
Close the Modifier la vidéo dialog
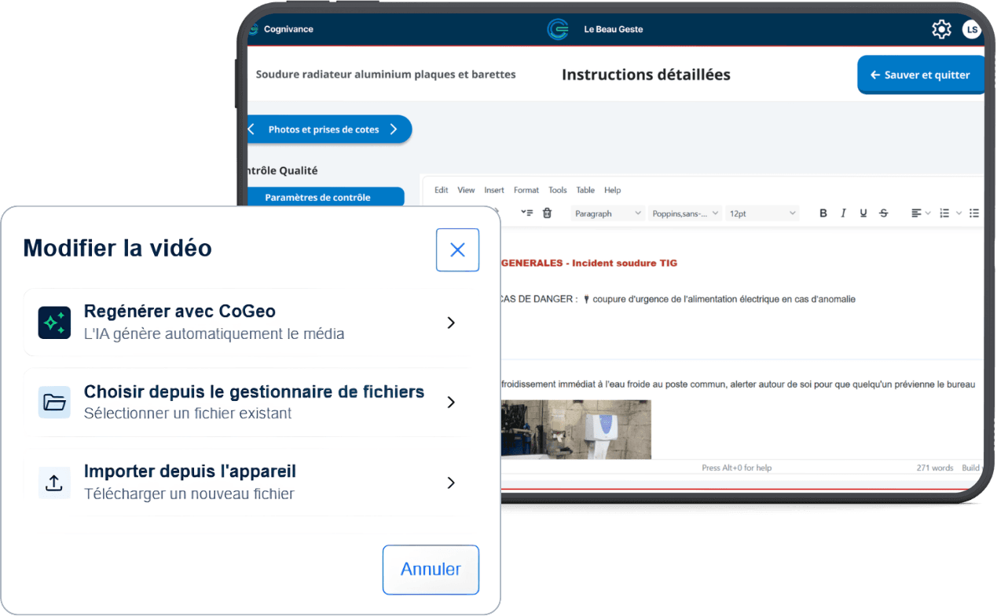coord(457,250)
